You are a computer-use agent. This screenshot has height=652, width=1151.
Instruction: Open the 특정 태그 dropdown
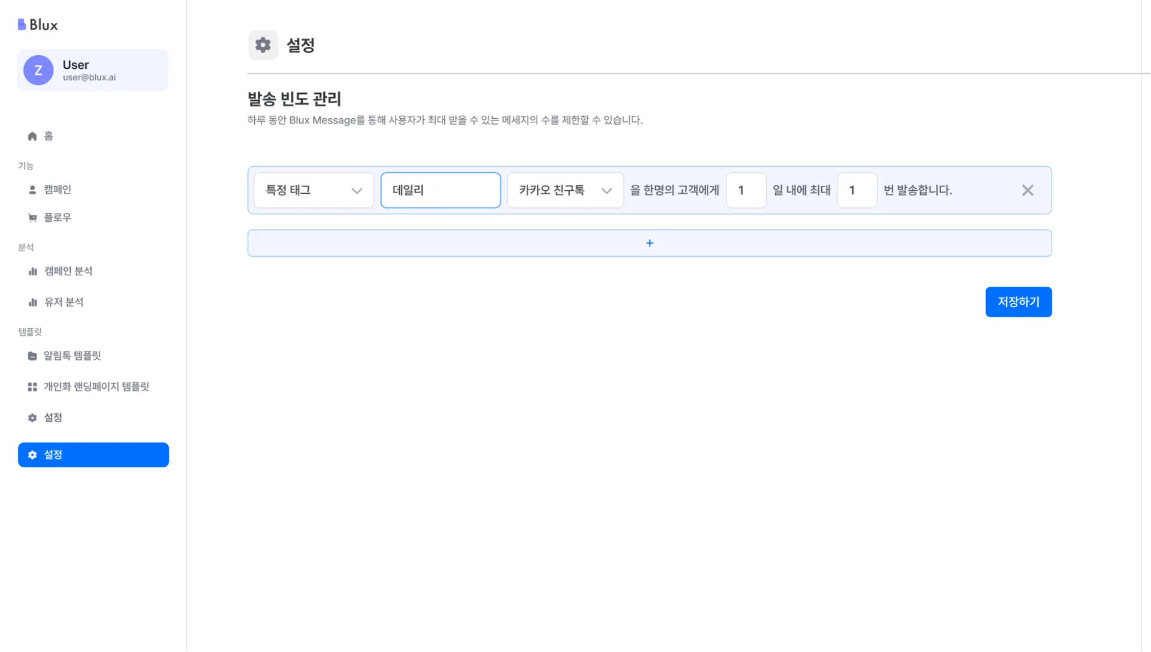click(313, 190)
